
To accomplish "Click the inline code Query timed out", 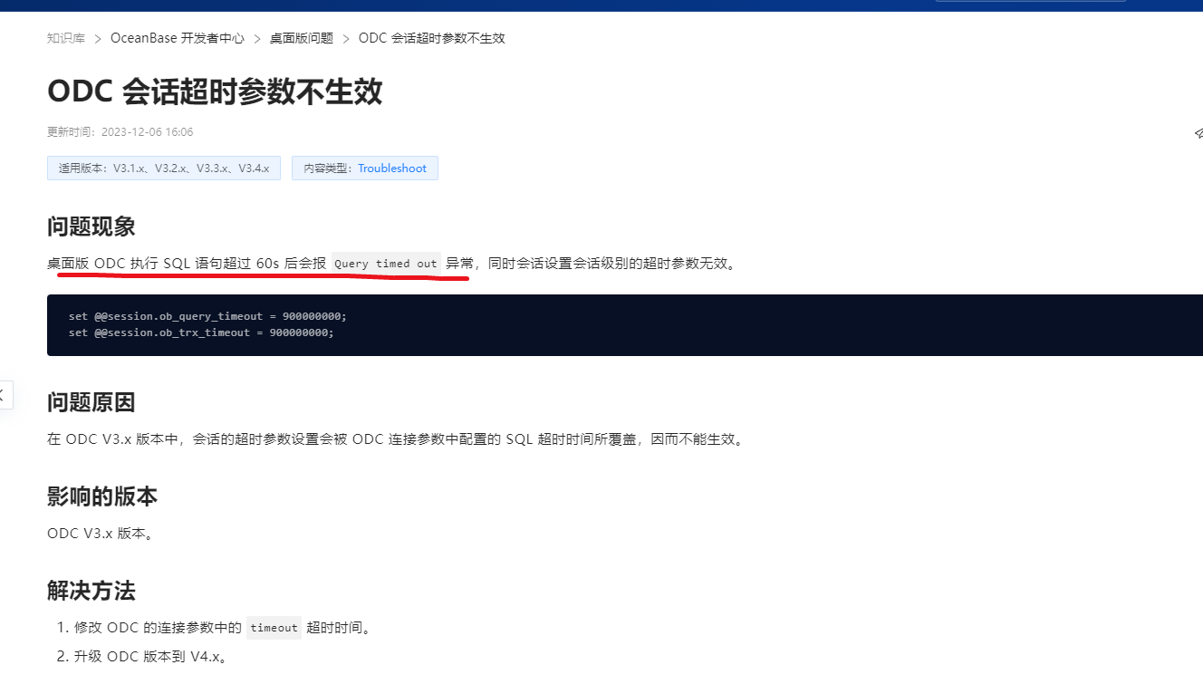I will pos(386,264).
